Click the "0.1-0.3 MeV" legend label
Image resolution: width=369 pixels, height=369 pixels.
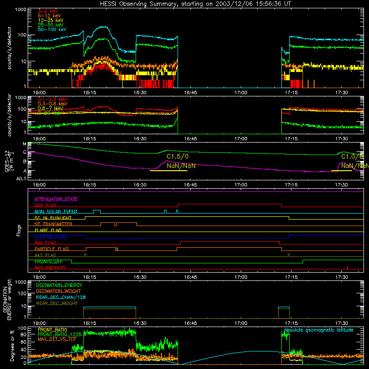(53, 99)
